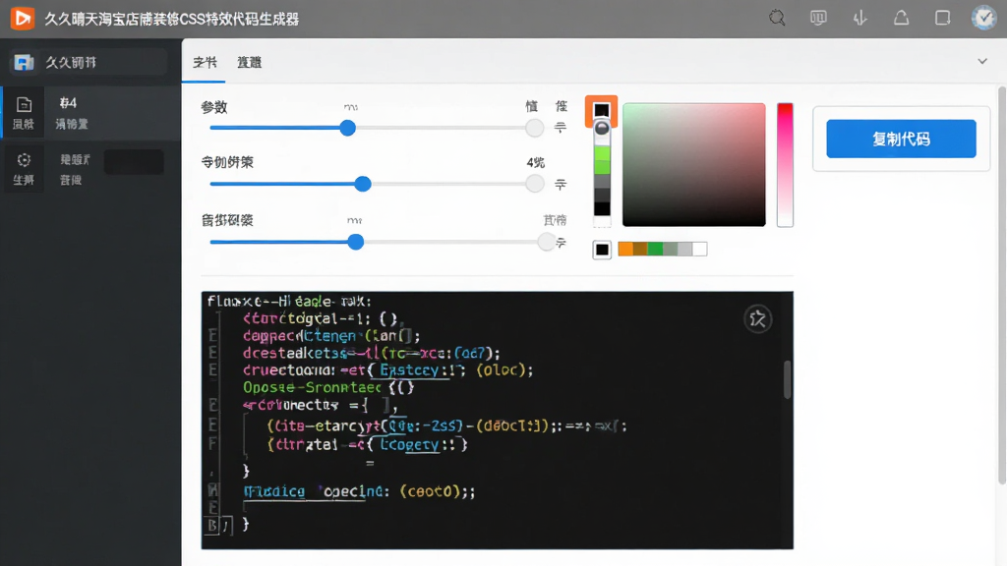Click the blue 复制代码 button

(901, 139)
